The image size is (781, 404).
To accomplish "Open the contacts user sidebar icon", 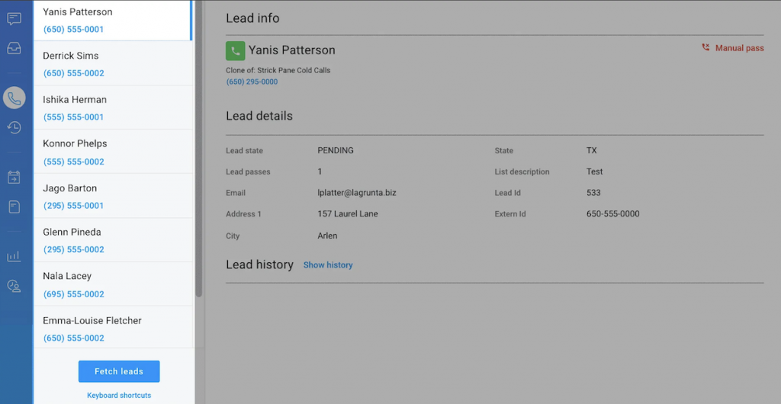I will click(x=14, y=286).
